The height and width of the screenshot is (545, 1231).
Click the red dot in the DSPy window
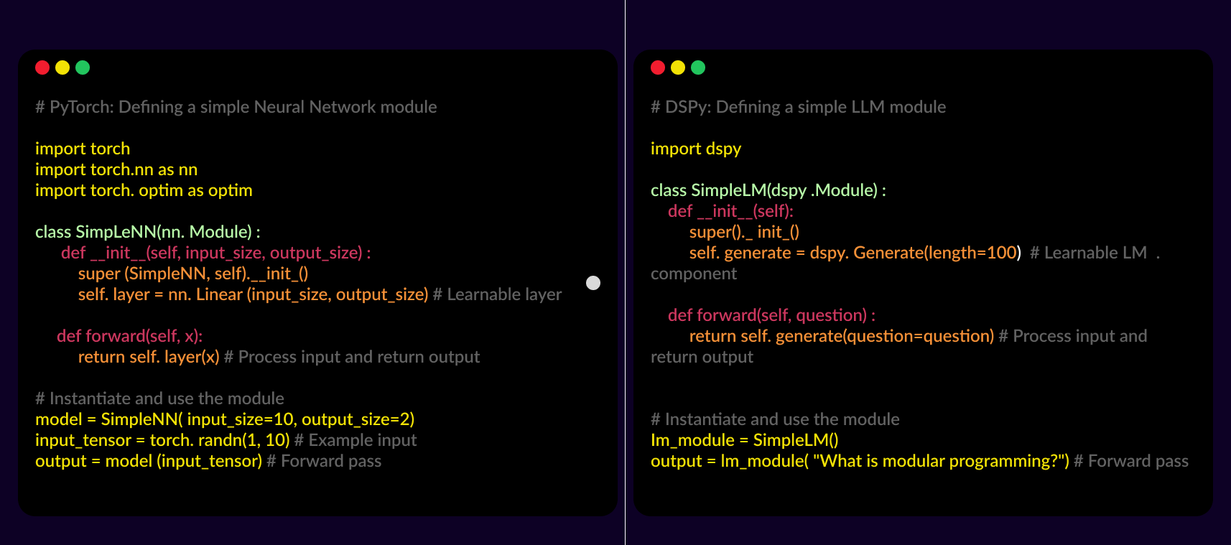(658, 67)
